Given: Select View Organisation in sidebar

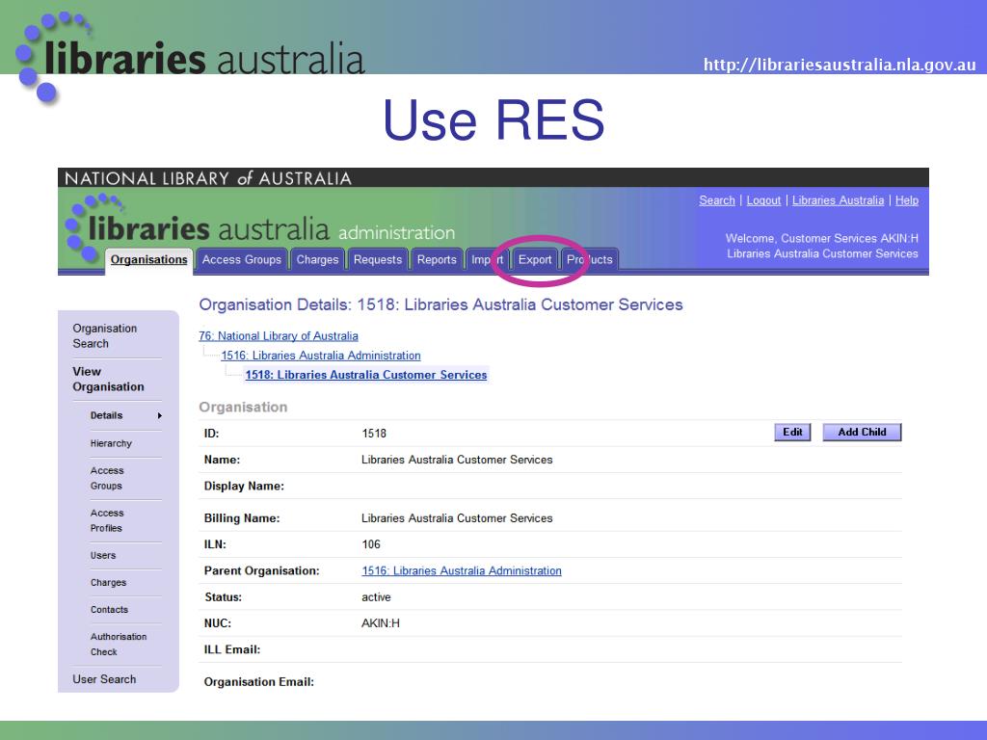Looking at the screenshot, I should [108, 379].
